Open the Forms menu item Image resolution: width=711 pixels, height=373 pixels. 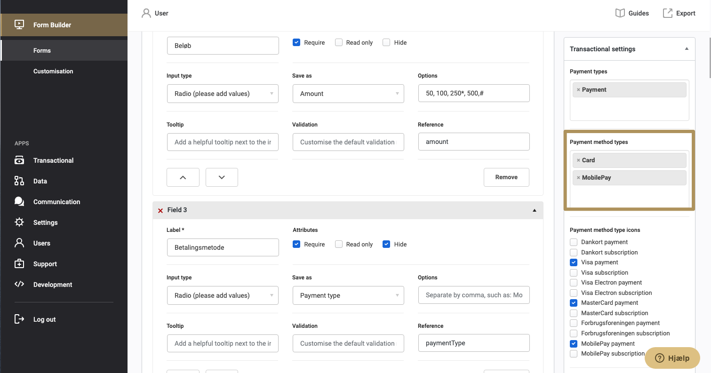(64, 50)
